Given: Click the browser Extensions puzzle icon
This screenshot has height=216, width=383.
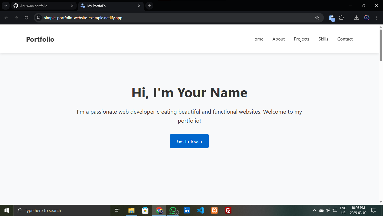Looking at the screenshot, I should tap(342, 17).
